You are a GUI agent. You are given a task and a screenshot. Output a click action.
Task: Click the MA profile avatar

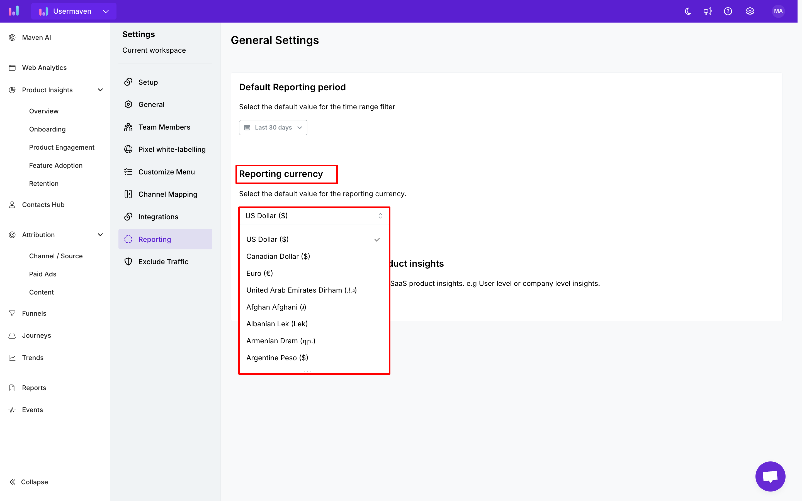778,11
